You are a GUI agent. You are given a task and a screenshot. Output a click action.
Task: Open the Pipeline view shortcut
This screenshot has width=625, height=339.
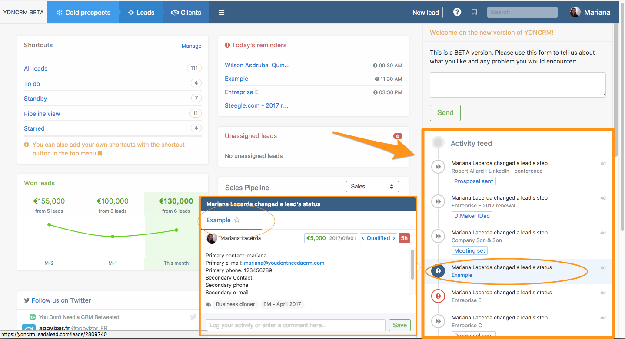coord(42,114)
